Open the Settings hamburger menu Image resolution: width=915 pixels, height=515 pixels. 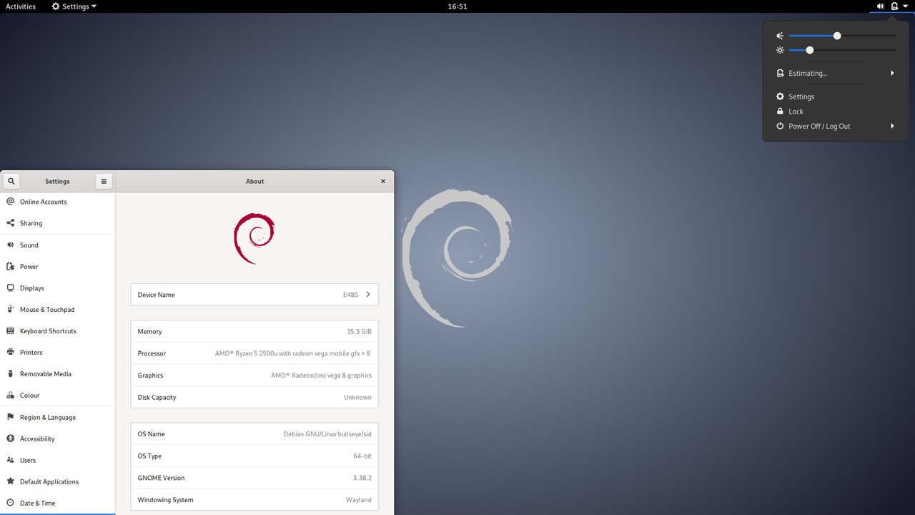[104, 181]
